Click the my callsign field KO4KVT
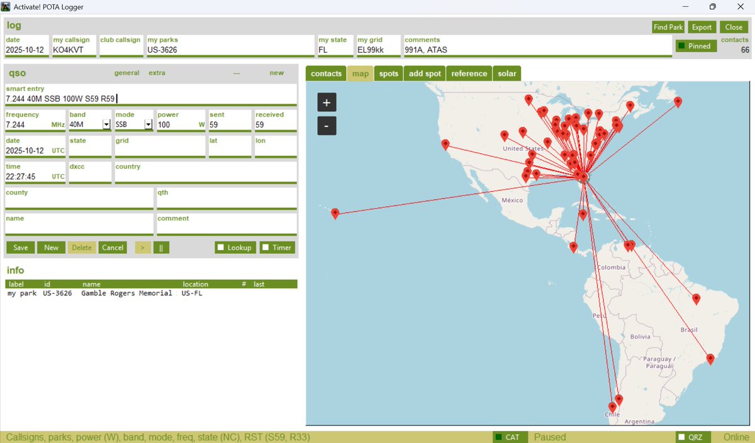Image resolution: width=755 pixels, height=443 pixels. click(74, 50)
